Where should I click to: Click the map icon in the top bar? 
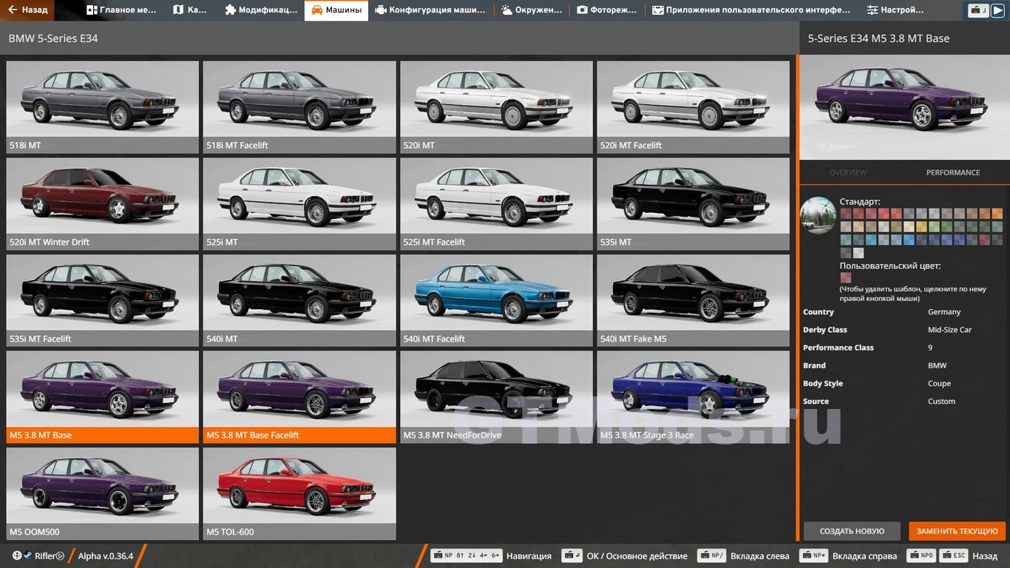pyautogui.click(x=178, y=10)
